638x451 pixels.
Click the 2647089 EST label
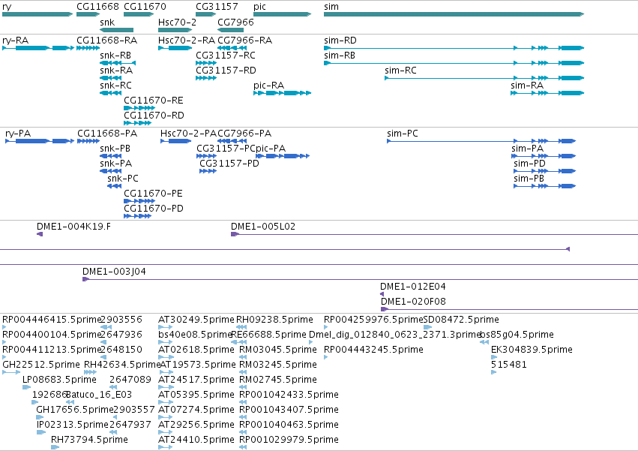click(130, 380)
